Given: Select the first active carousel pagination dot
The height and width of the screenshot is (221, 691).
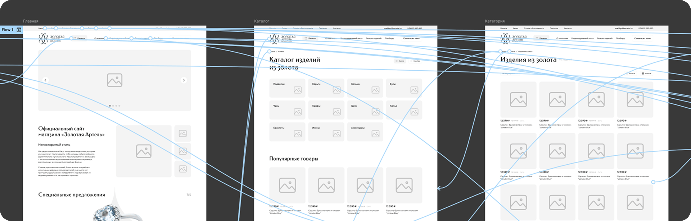Looking at the screenshot, I should coord(110,106).
